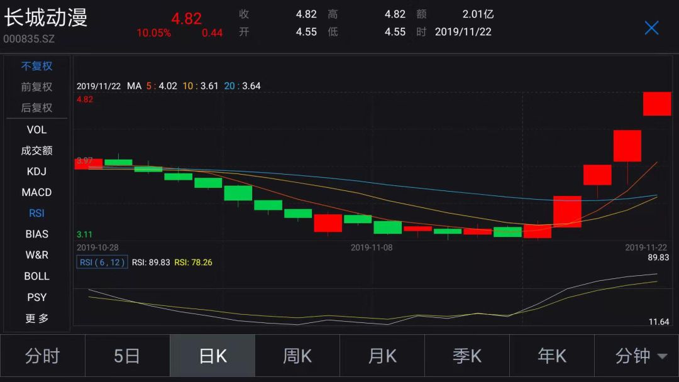Switch to 月K monthly candlestick tab
679x382 pixels.
382,356
